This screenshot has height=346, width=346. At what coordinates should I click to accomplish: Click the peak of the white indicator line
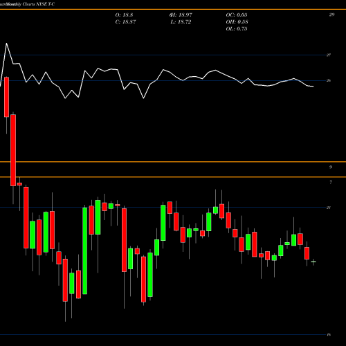[6, 43]
